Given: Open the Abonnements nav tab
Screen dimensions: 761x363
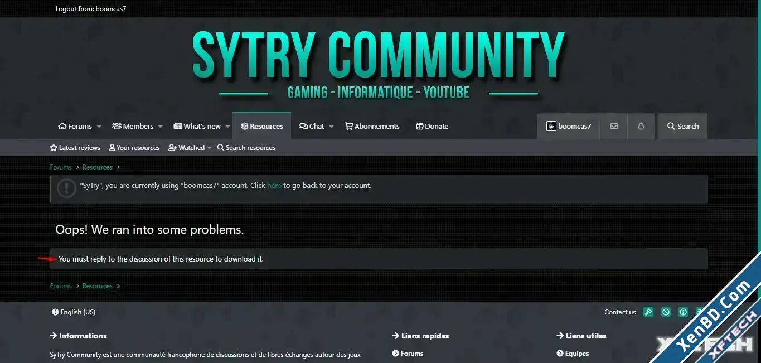Looking at the screenshot, I should 372,127.
